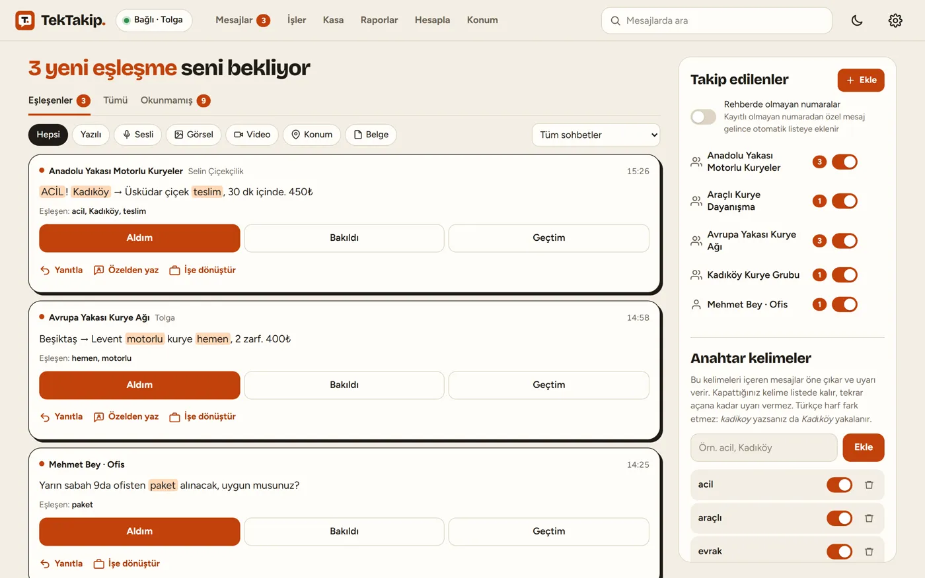Filter by Video message type

252,135
